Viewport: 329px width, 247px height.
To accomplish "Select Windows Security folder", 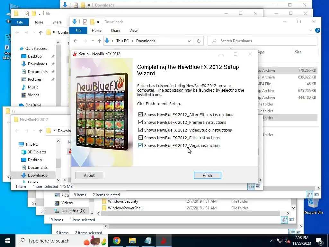I will tap(123, 201).
